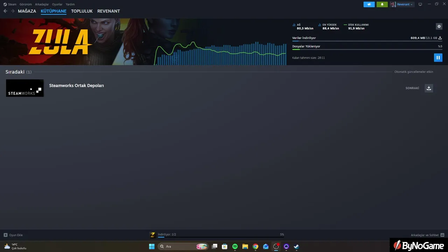Click the SONRAKI label
Viewport: 448px width, 252px height.
tap(412, 88)
